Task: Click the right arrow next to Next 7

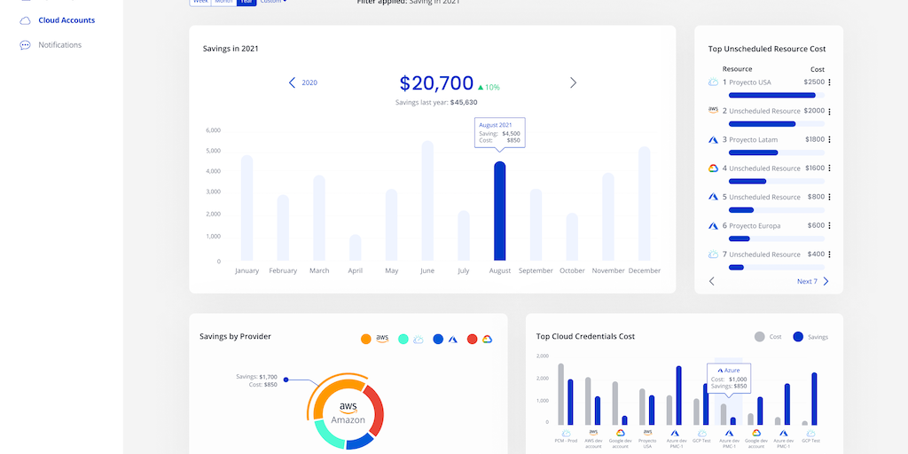Action: [x=826, y=281]
